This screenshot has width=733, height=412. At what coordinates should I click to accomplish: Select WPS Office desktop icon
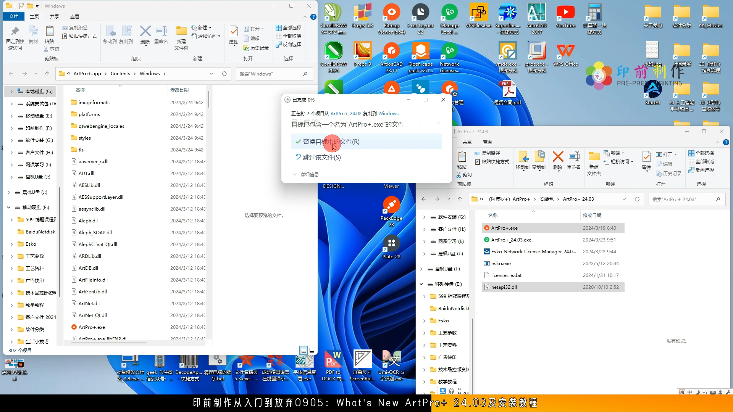(565, 55)
